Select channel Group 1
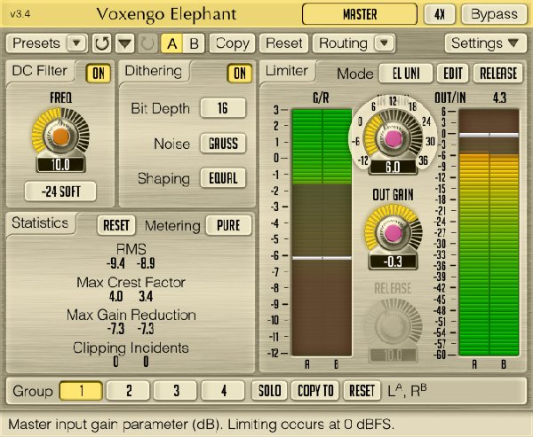This screenshot has height=437, width=533. (x=81, y=391)
